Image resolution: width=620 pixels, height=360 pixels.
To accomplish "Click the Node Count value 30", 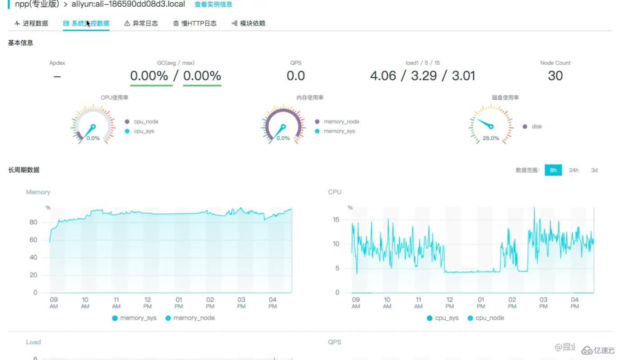I will 555,76.
